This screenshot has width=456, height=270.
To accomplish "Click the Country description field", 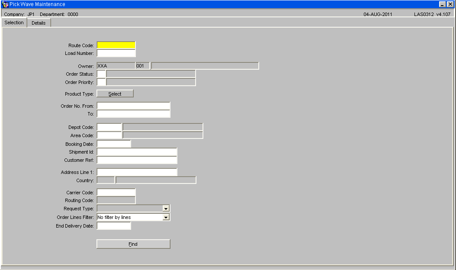I will click(156, 180).
